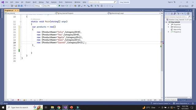The width and height of the screenshot is (196, 110).
Task: Click the error count indicator
Action: click(19, 100)
